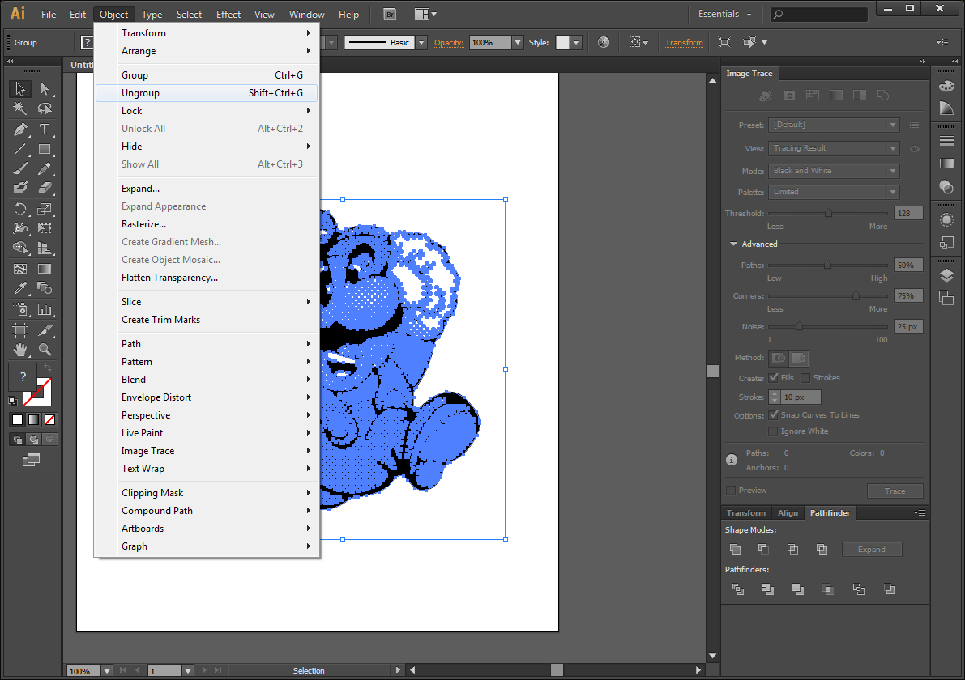Choose Ungroup from the Object menu
Image resolution: width=965 pixels, height=680 pixels.
[x=207, y=93]
